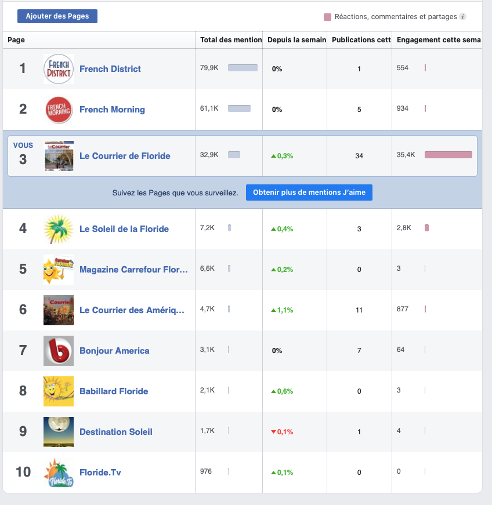The image size is (492, 505).
Task: Click the rank number 10
Action: [x=23, y=472]
